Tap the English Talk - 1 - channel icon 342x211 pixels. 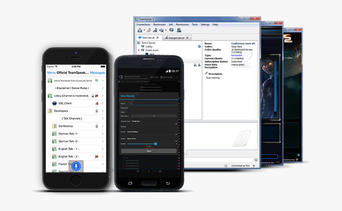(54, 149)
